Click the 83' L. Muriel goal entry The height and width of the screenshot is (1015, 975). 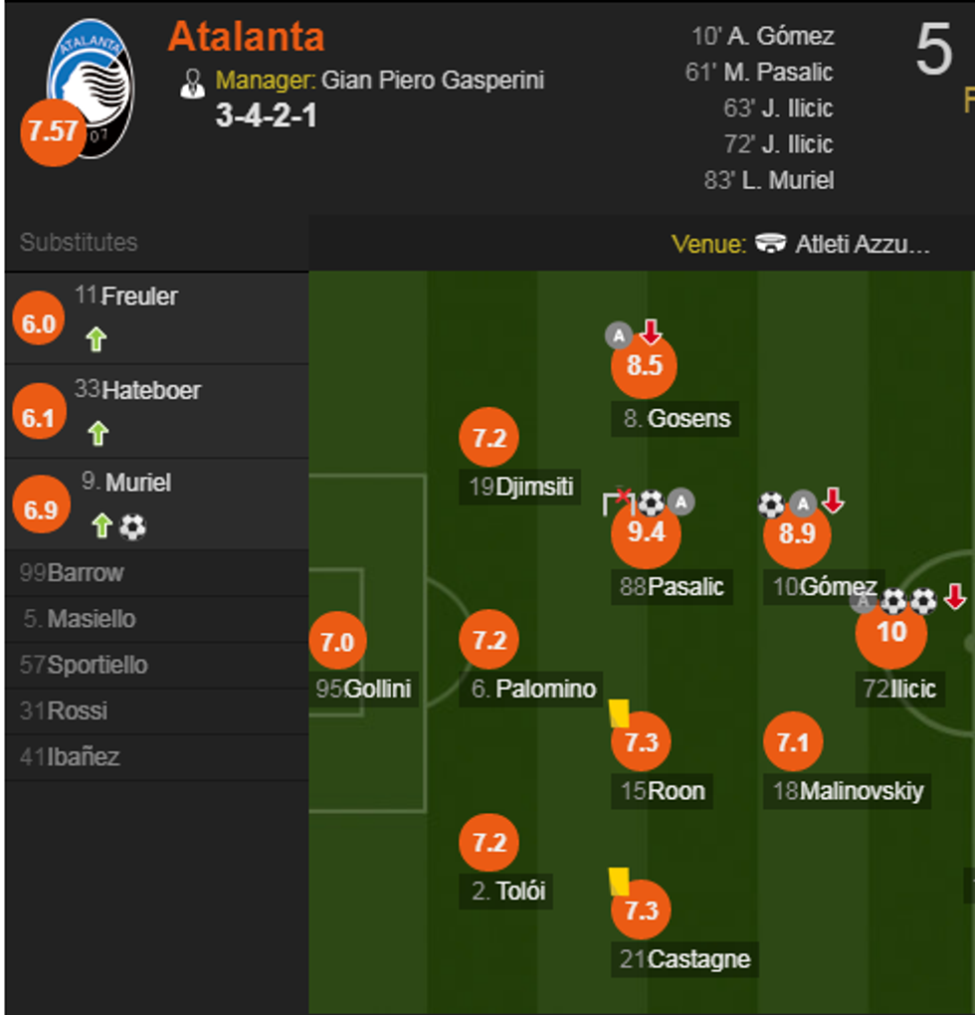click(769, 180)
